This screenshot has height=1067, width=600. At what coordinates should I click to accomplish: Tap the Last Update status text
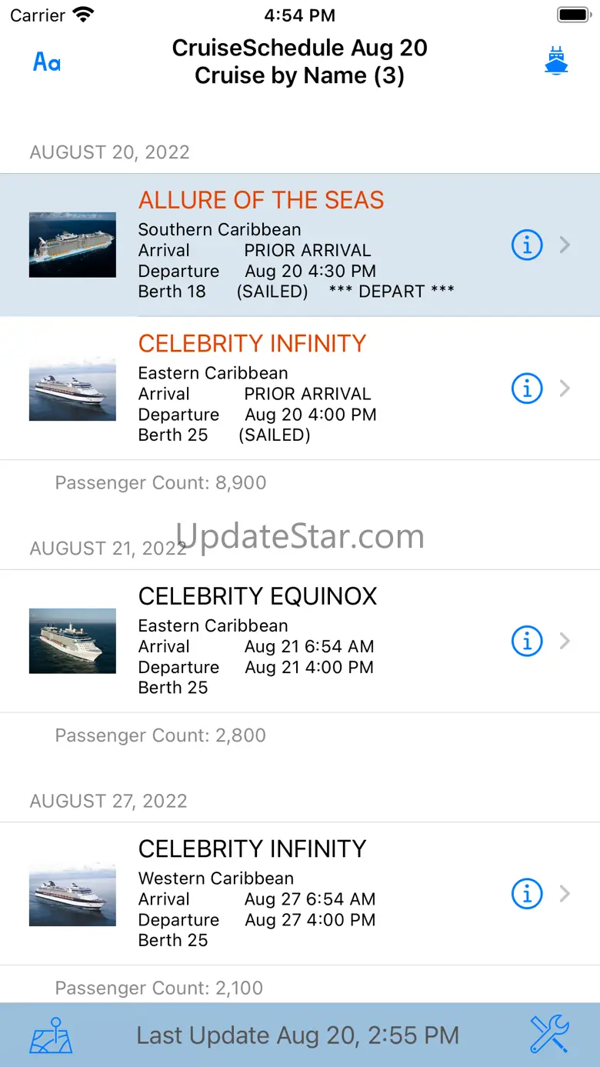298,1035
